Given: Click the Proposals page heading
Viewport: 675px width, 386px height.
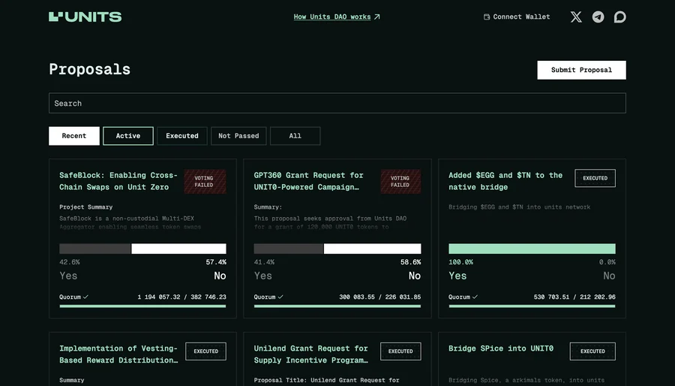Looking at the screenshot, I should tap(89, 69).
